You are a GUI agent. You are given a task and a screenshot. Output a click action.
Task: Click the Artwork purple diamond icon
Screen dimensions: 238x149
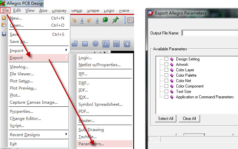172,65
